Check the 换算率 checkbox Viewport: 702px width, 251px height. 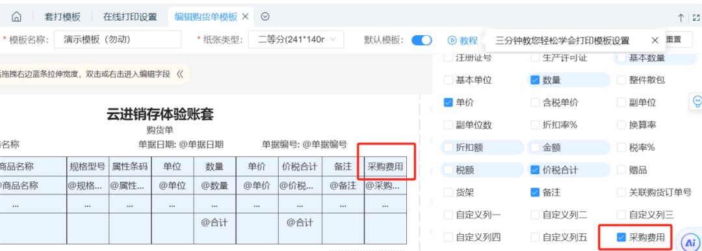[x=621, y=125]
